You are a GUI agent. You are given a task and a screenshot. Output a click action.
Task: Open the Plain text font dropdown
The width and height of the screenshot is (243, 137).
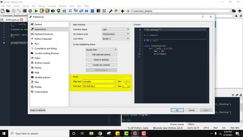click(x=99, y=81)
